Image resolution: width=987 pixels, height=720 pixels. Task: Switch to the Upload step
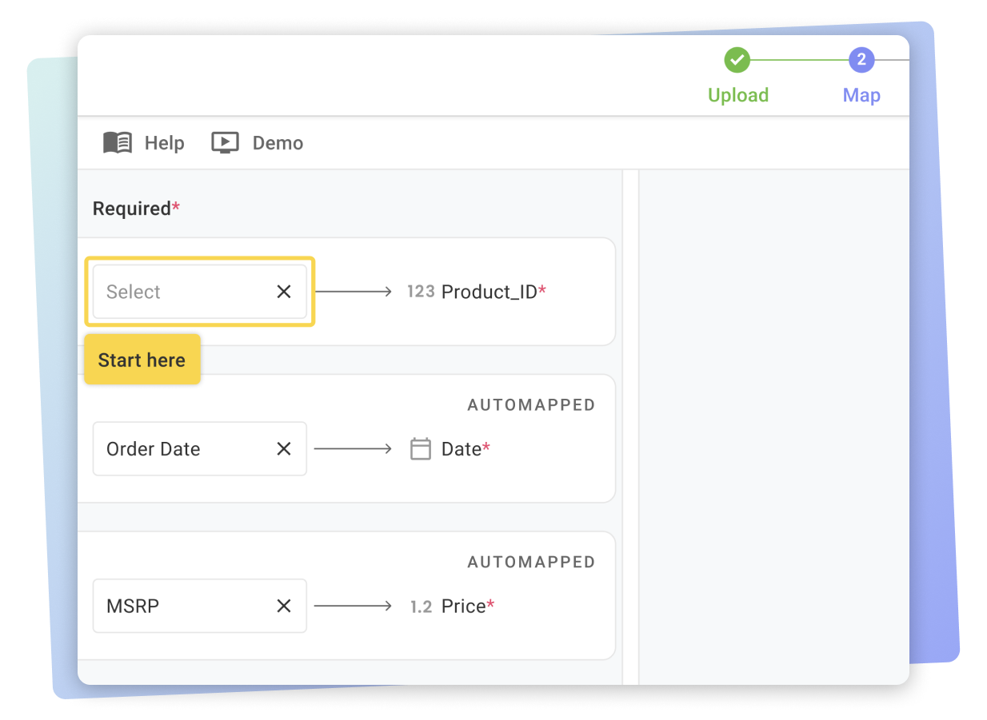click(737, 94)
